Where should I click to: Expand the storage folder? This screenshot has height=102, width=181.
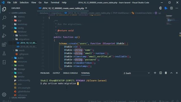pyautogui.click(x=21, y=69)
